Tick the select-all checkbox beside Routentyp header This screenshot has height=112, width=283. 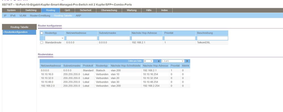tap(42, 33)
